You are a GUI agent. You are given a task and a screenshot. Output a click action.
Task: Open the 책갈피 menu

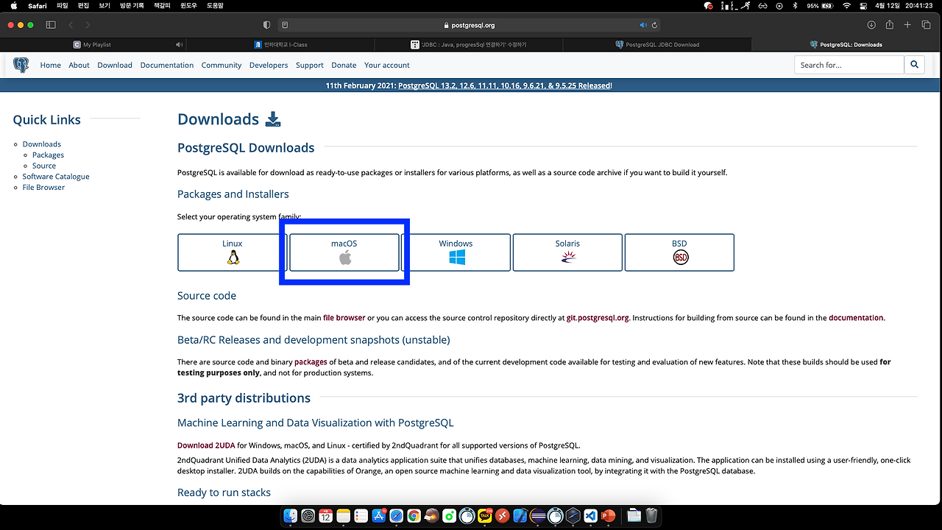[x=161, y=5]
